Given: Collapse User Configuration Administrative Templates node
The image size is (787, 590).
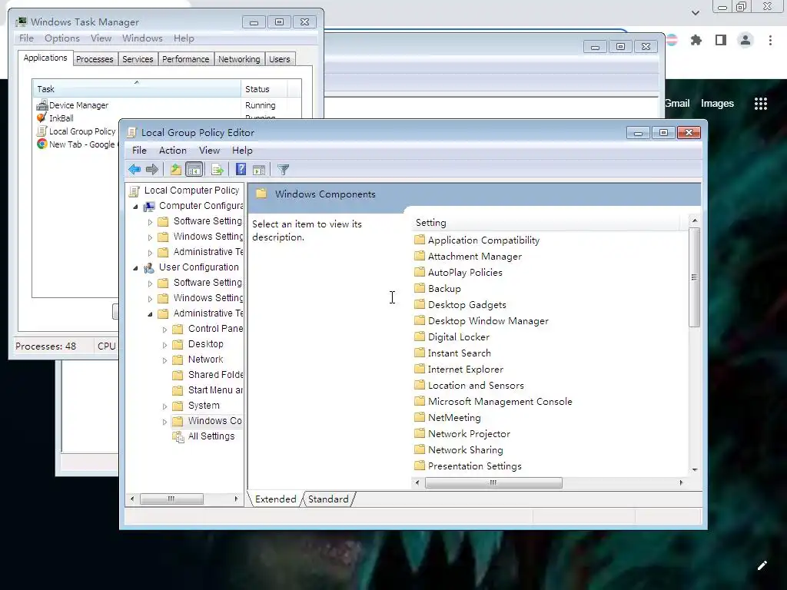Looking at the screenshot, I should 150,314.
